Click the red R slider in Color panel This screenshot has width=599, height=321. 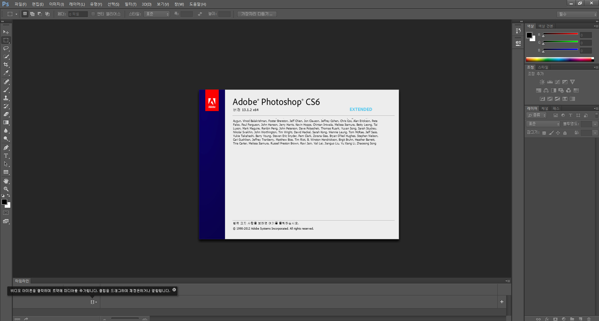[561, 34]
